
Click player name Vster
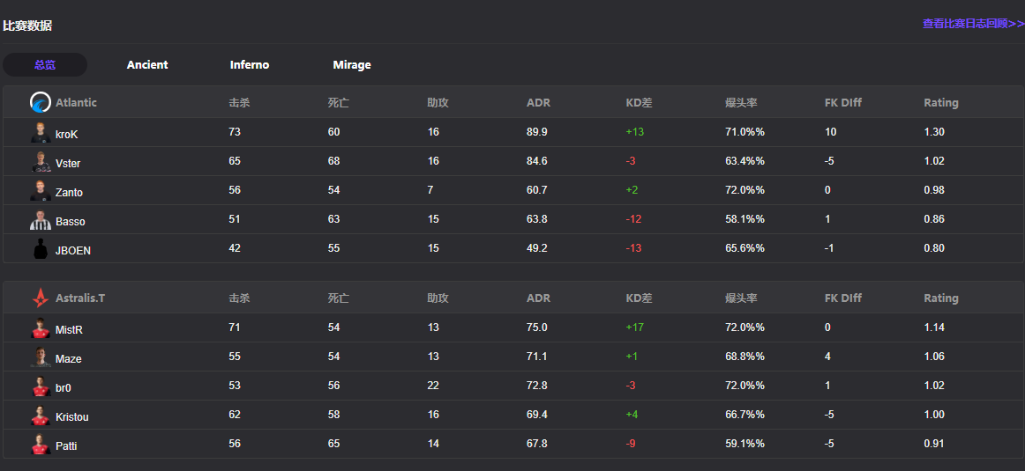pos(68,163)
